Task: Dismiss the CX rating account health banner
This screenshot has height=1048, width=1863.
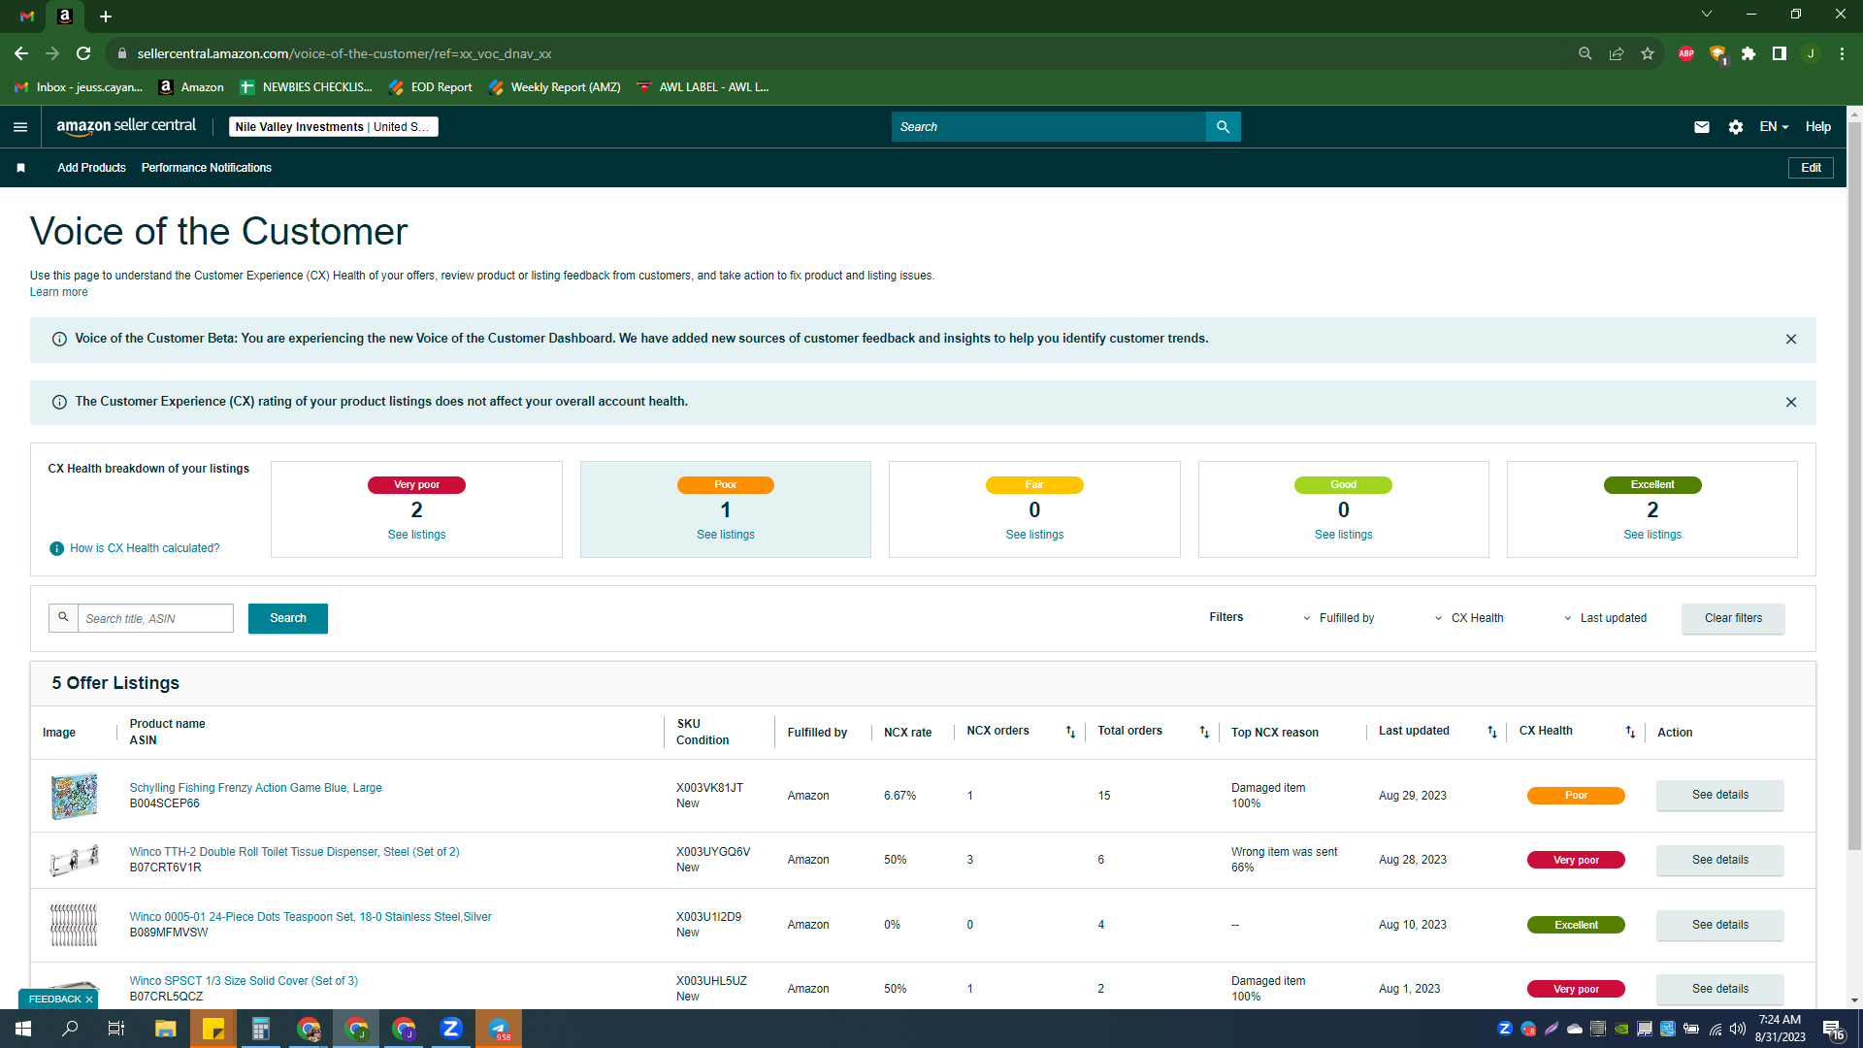Action: click(1791, 403)
